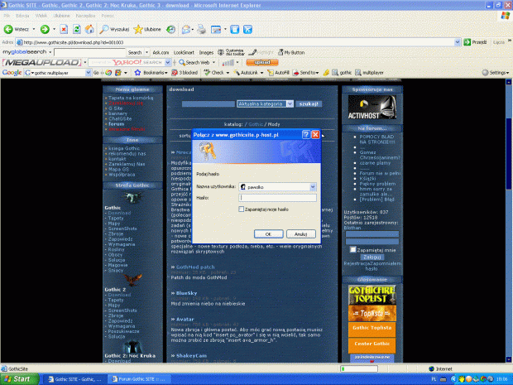Image resolution: width=513 pixels, height=385 pixels.
Task: Open the BlueSky mod link
Action: click(x=186, y=293)
